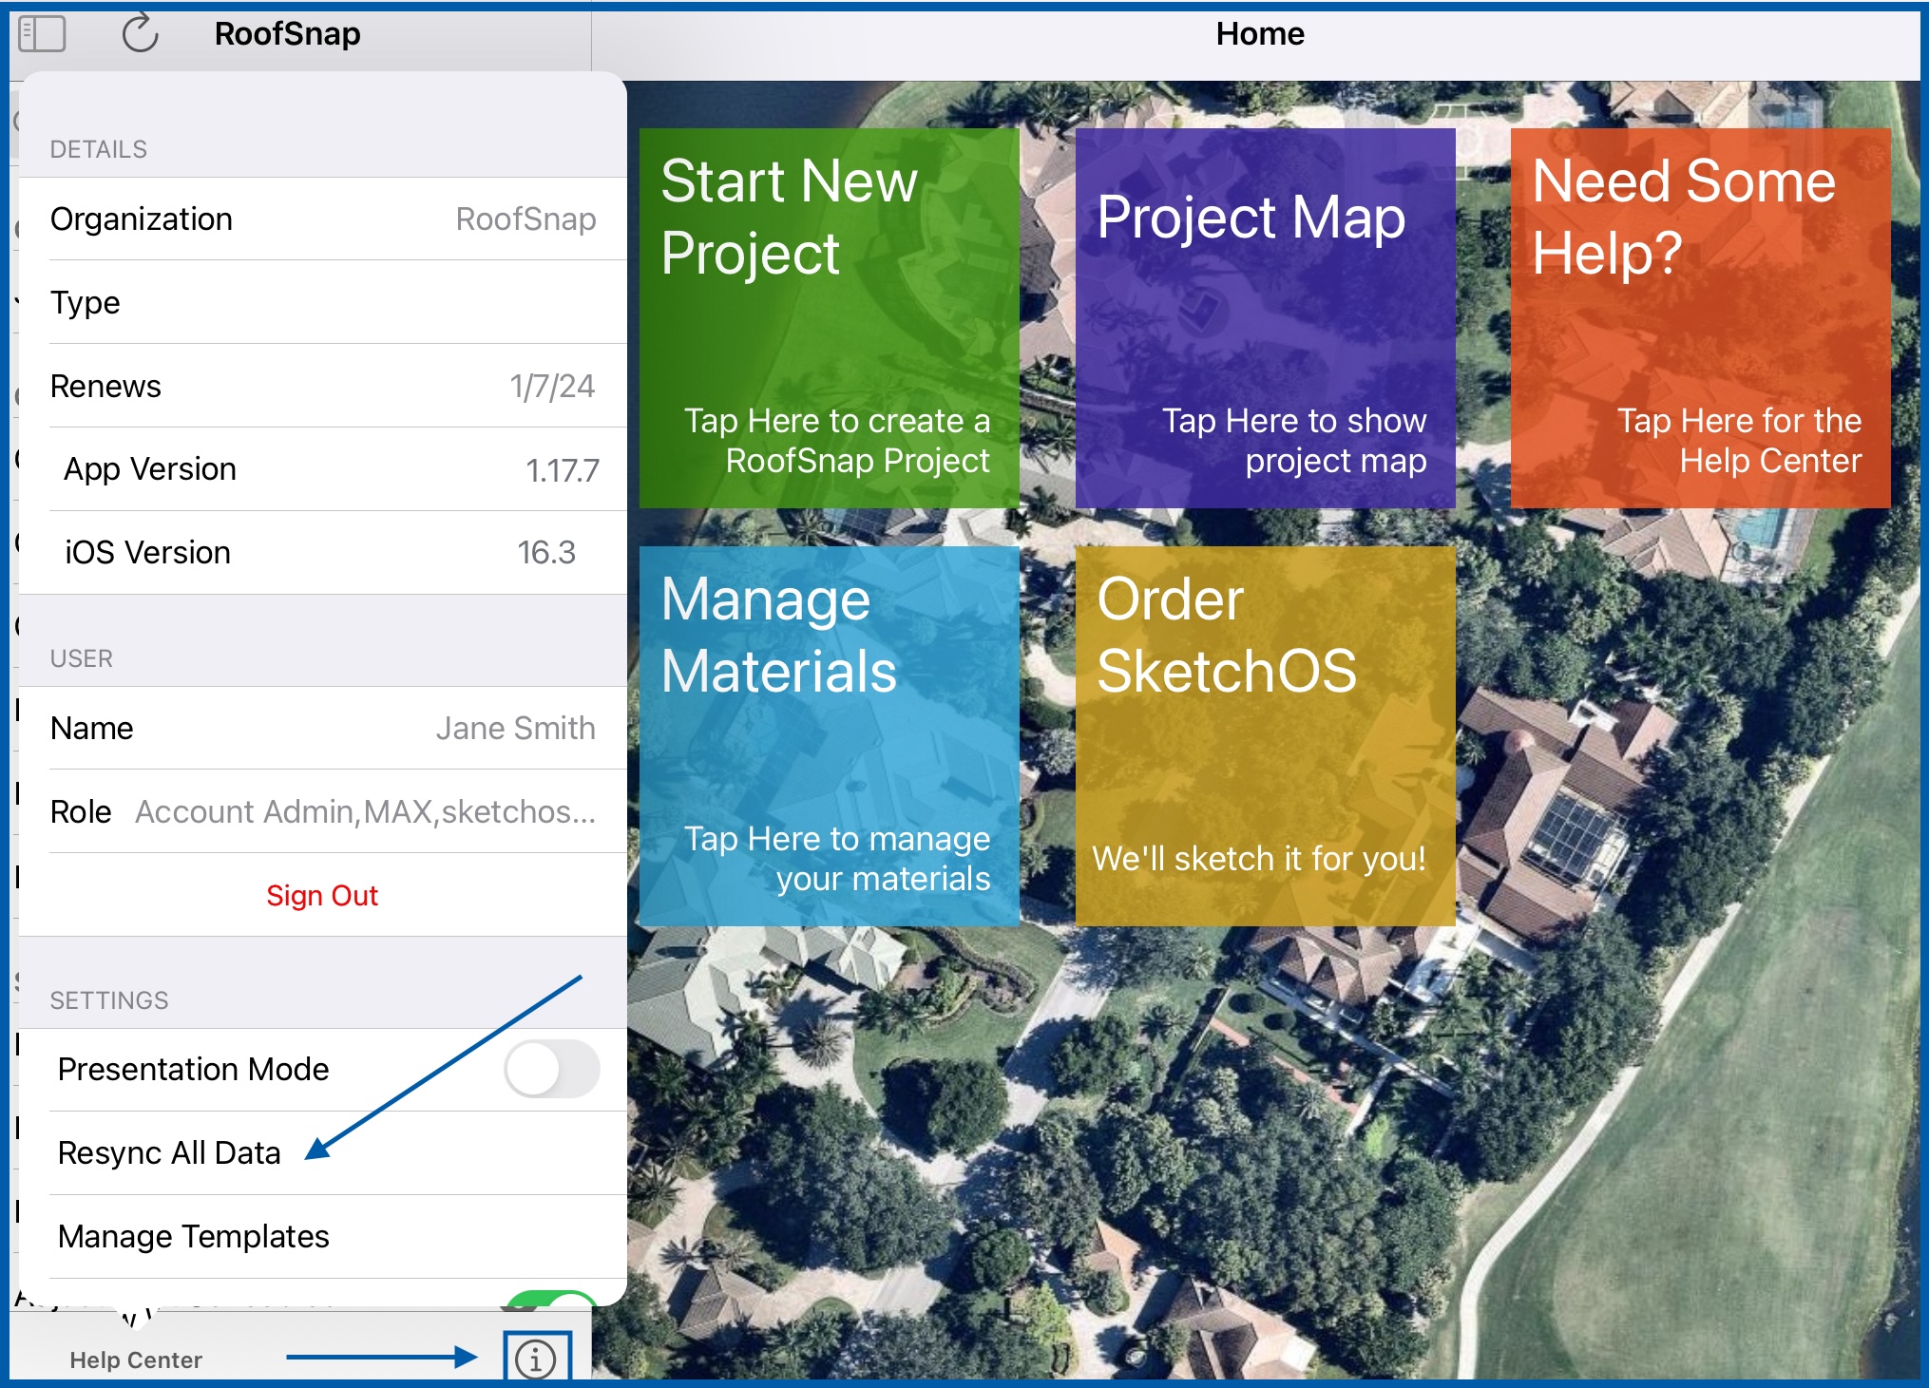
Task: Toggle the sidebar panel icon
Action: point(42,34)
